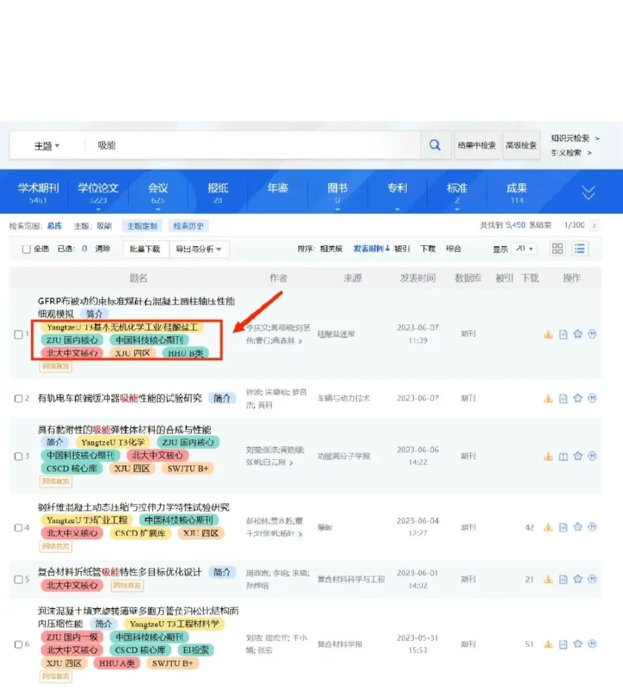The height and width of the screenshot is (695, 623).
Task: Add the first article to favorites via star icon
Action: (x=577, y=333)
